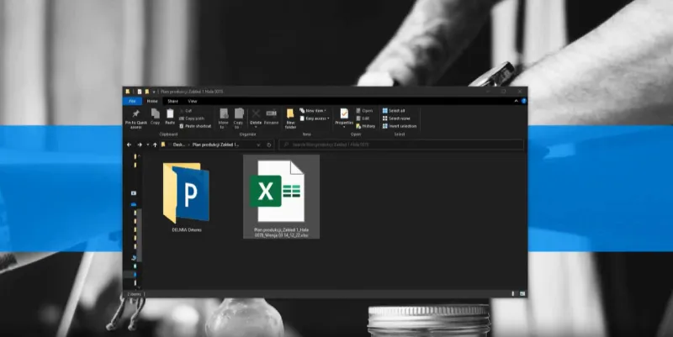Open the Customize Quick Access Toolbar arrow
The width and height of the screenshot is (673, 337).
tap(154, 92)
